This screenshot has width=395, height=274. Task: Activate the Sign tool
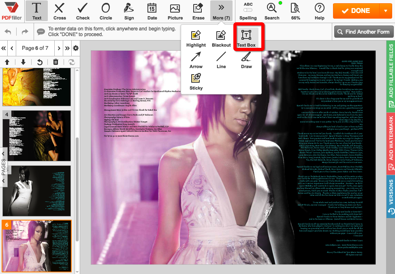pos(129,11)
